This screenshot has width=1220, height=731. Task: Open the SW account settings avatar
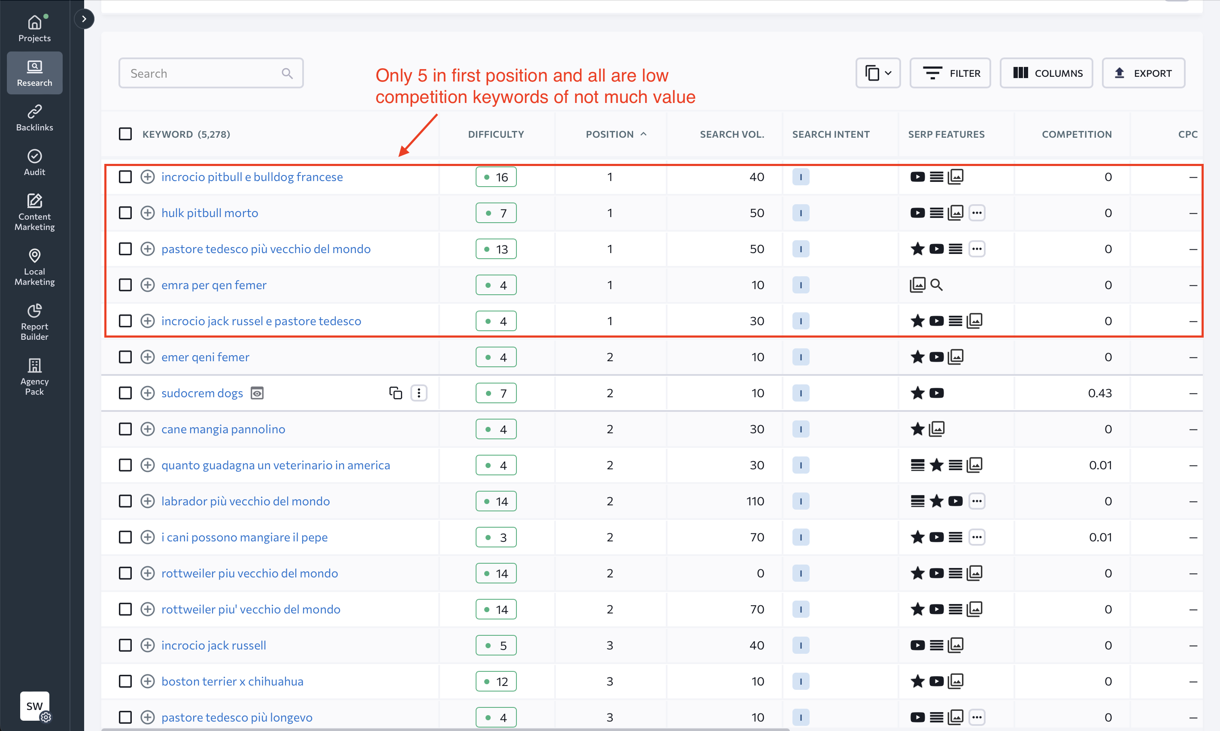[x=34, y=706]
